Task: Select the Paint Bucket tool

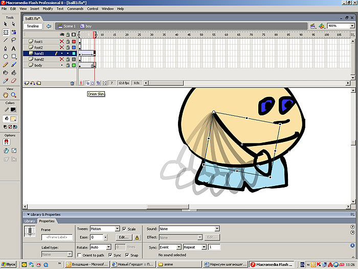Action: (x=14, y=73)
